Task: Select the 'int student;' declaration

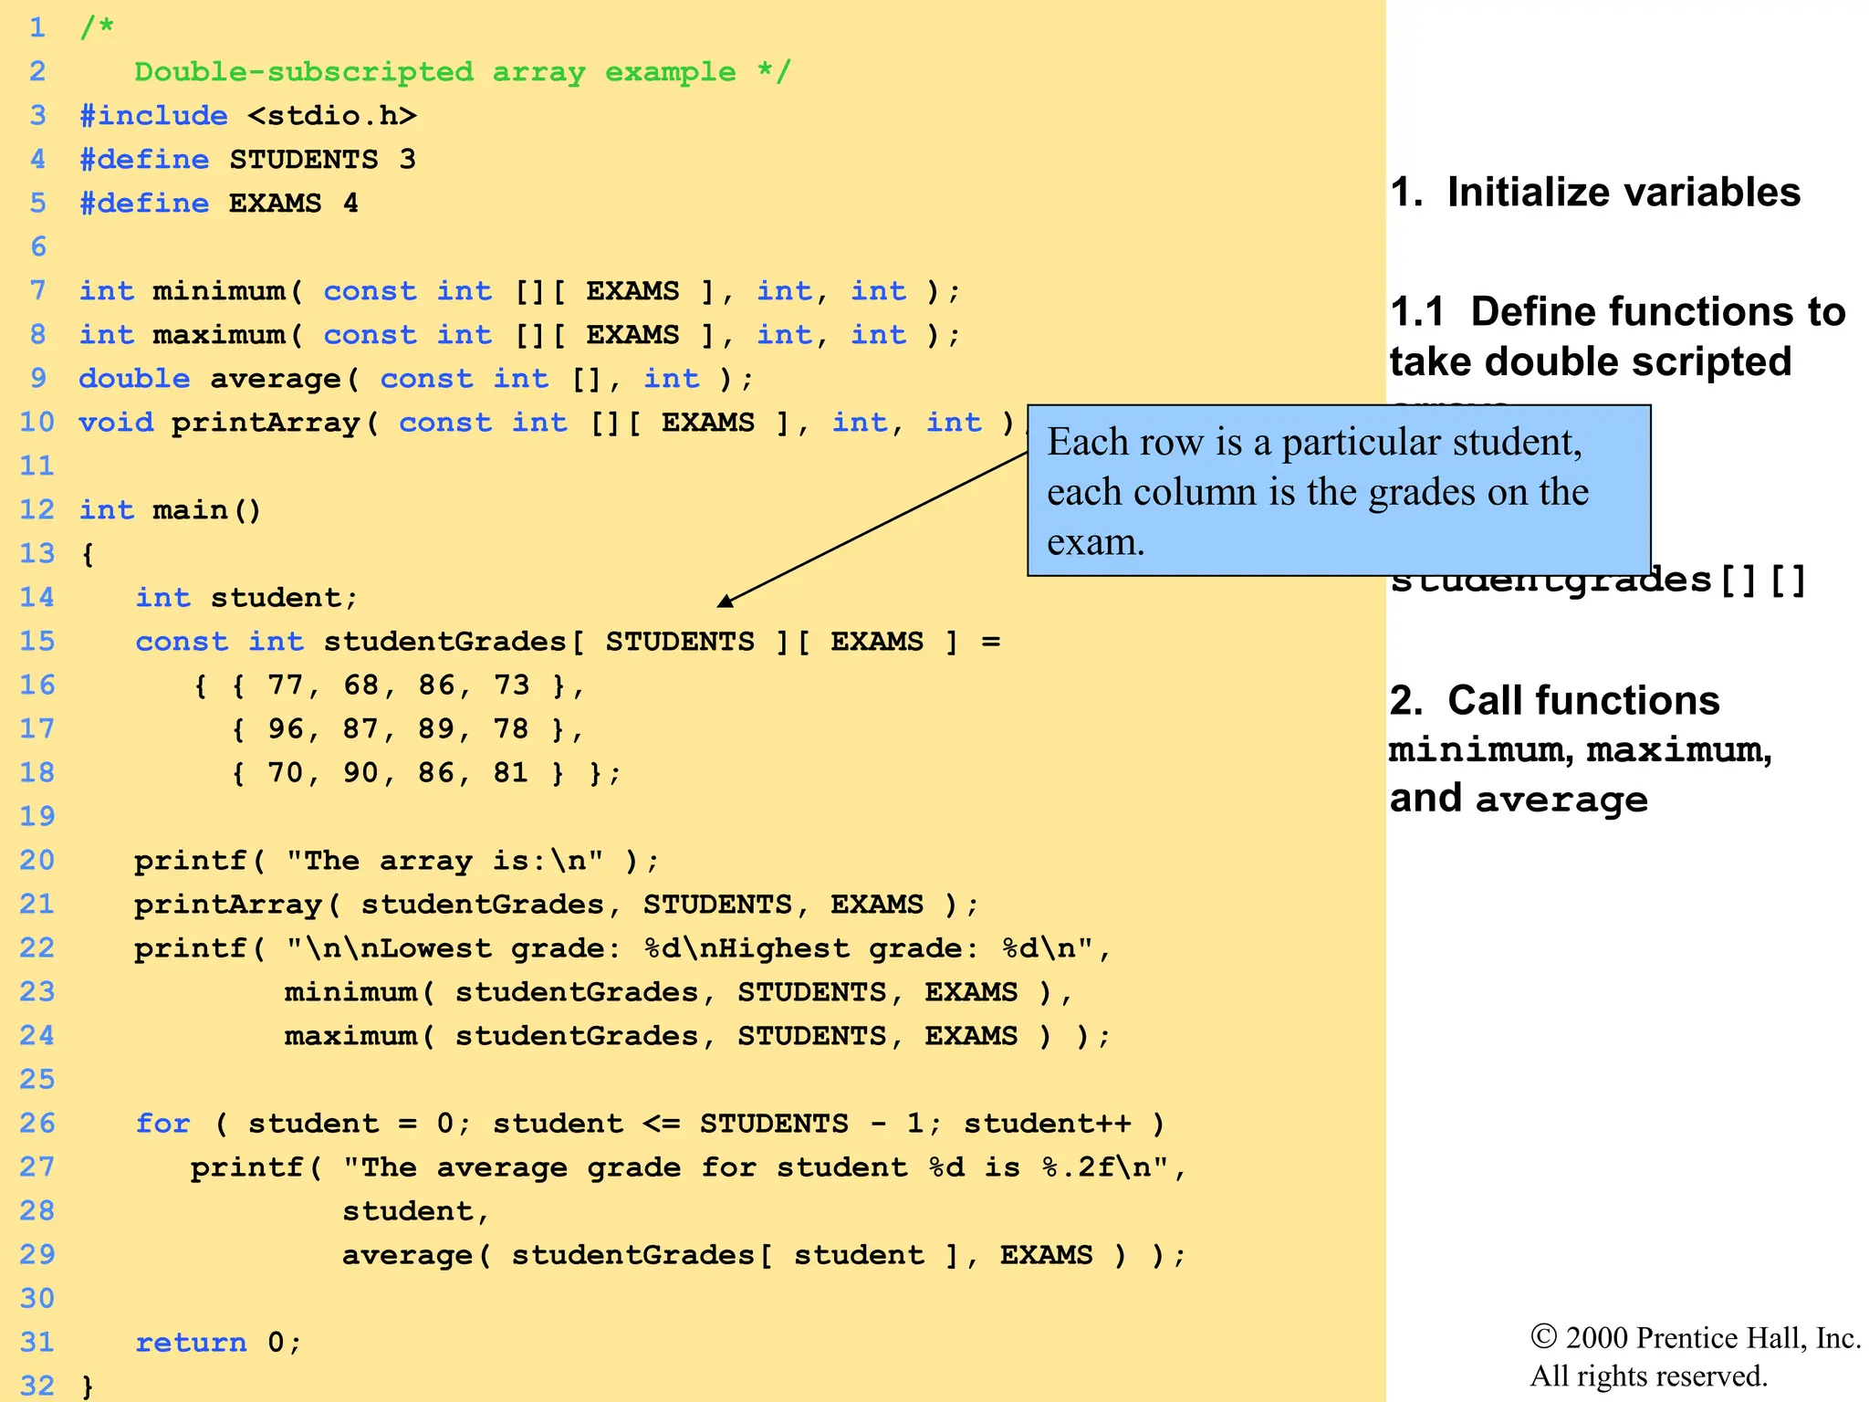Action: tap(246, 598)
